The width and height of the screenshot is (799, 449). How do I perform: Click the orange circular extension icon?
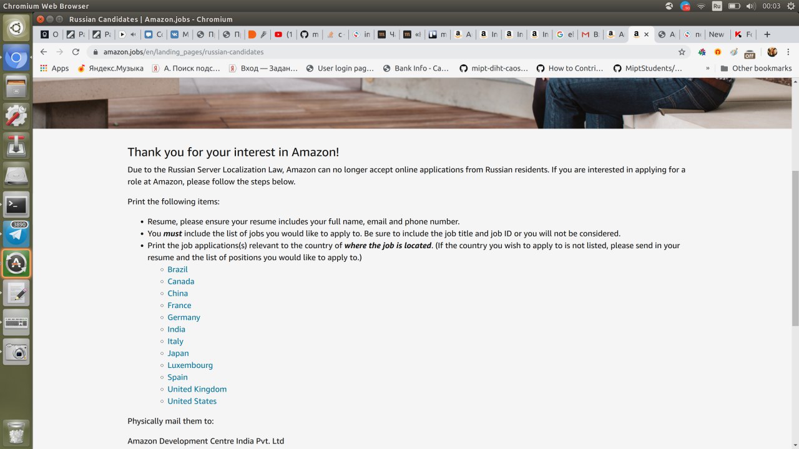(x=718, y=52)
